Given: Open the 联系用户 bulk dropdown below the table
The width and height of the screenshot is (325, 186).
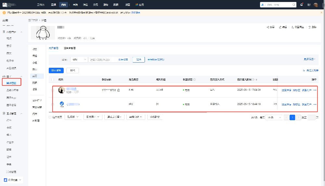Looking at the screenshot, I should click(x=93, y=117).
